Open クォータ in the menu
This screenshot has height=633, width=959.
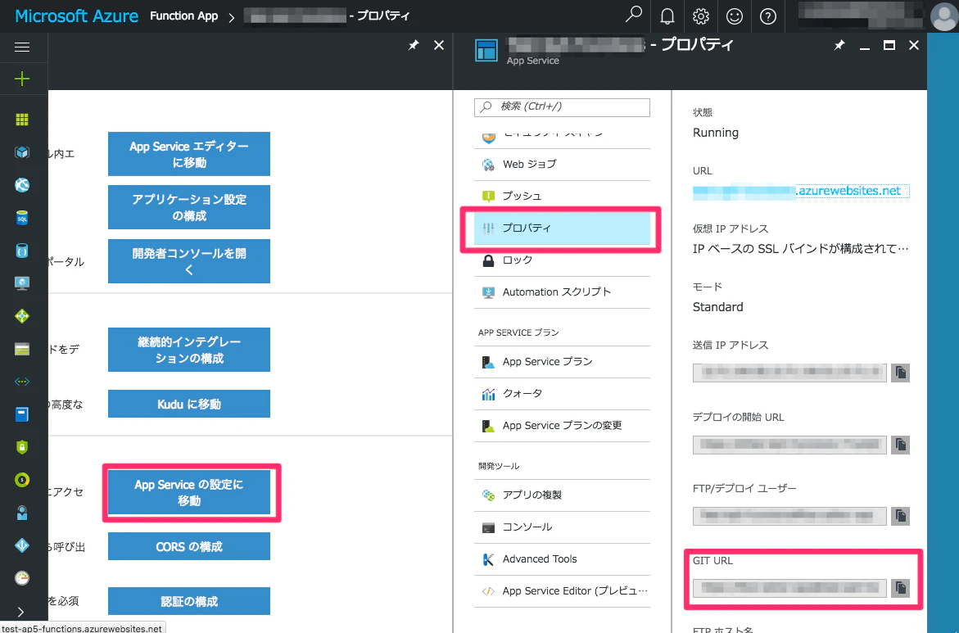[x=562, y=394]
